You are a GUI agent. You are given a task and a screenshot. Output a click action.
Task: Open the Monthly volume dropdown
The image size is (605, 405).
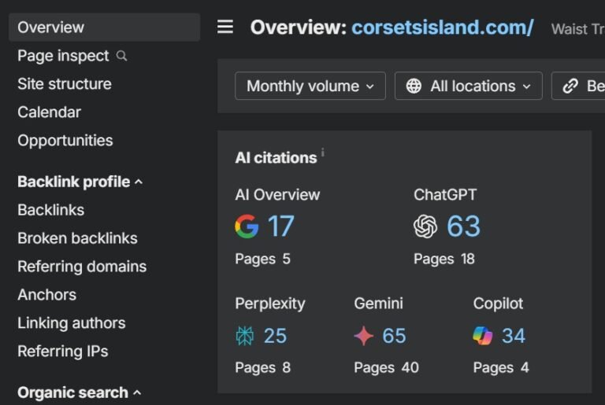pos(310,87)
